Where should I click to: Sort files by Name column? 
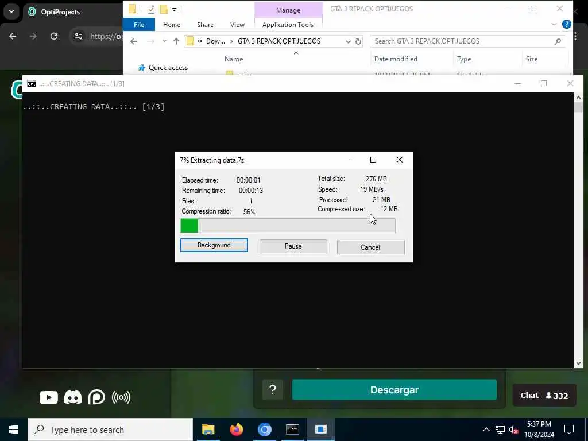pyautogui.click(x=234, y=59)
